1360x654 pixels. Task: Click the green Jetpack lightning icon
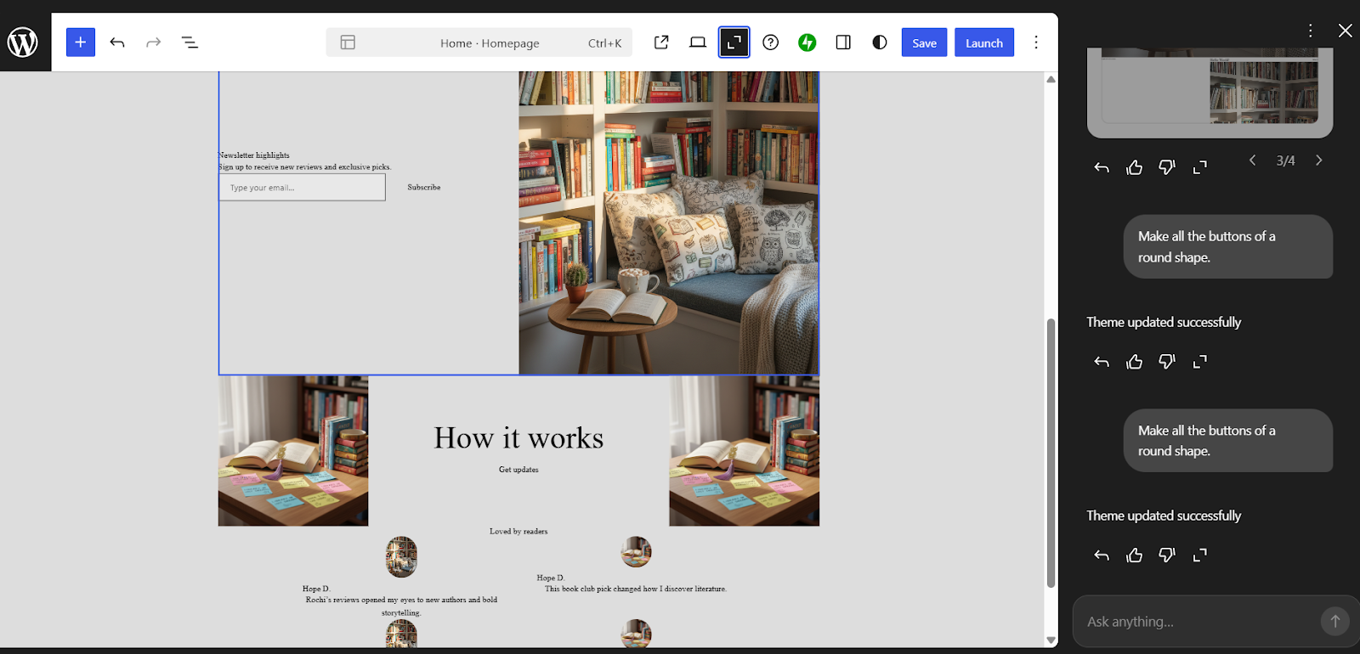(x=807, y=42)
